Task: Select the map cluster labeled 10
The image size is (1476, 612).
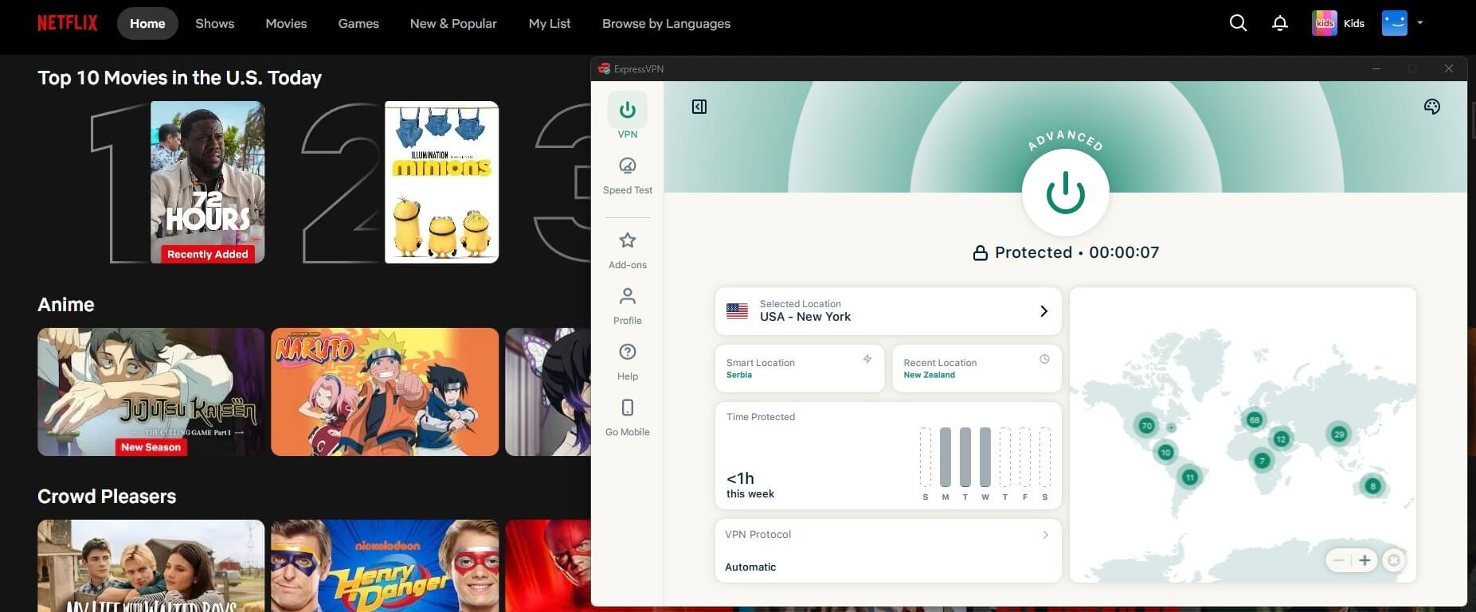Action: 1165,452
